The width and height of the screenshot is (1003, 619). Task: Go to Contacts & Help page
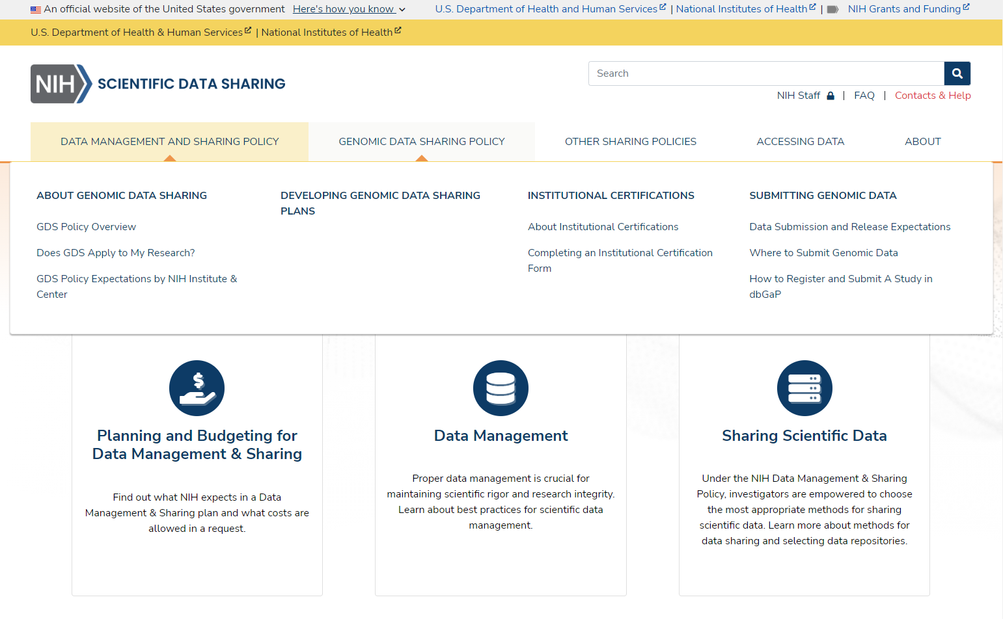[932, 96]
